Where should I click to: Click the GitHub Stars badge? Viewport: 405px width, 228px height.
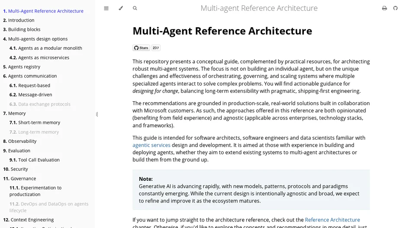coord(141,48)
